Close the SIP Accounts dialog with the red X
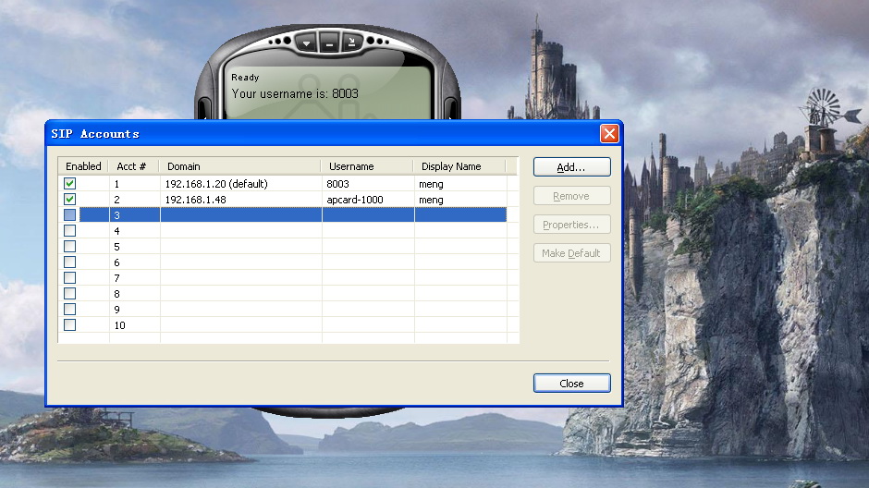The width and height of the screenshot is (869, 488). (x=609, y=134)
